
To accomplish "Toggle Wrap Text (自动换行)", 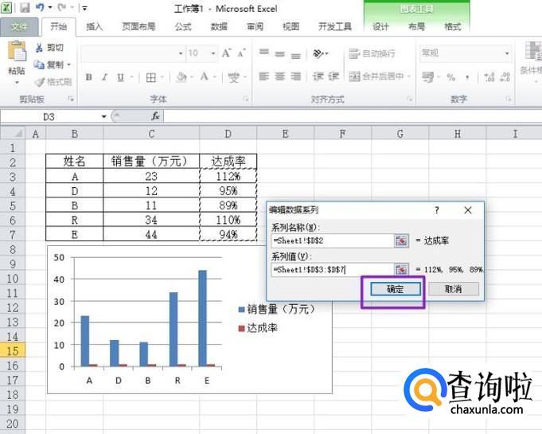I will [354, 53].
